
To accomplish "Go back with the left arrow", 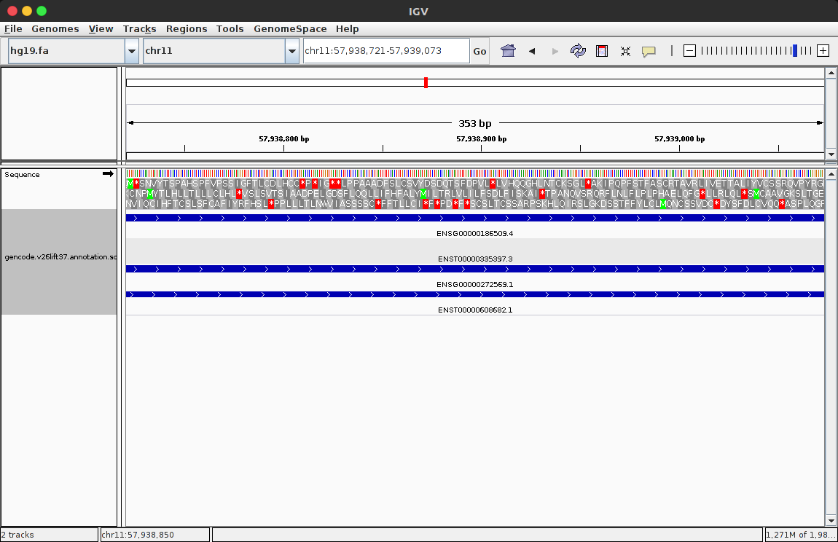I will (532, 51).
